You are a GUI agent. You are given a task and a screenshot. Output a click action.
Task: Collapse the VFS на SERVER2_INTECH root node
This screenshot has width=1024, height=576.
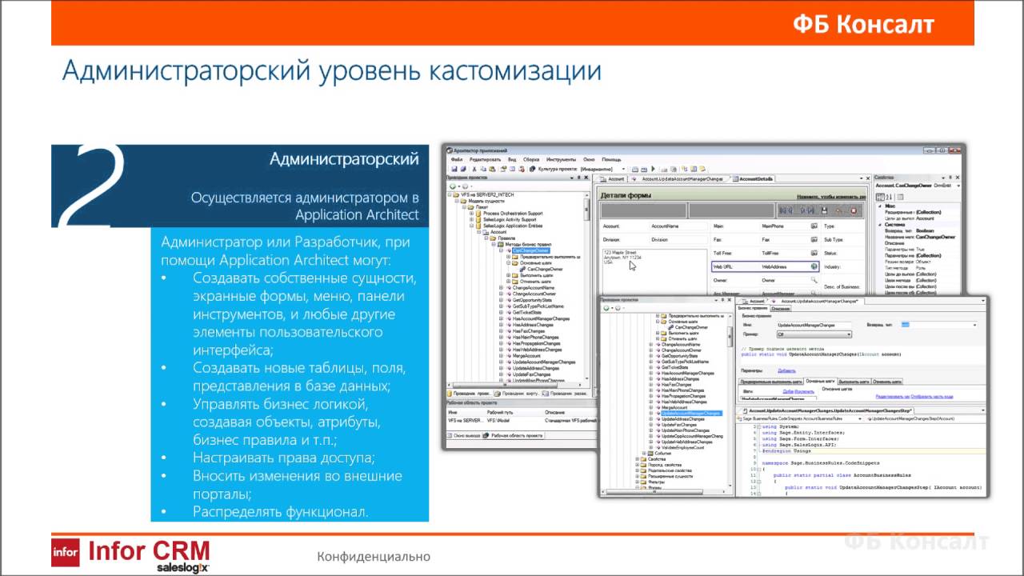450,194
